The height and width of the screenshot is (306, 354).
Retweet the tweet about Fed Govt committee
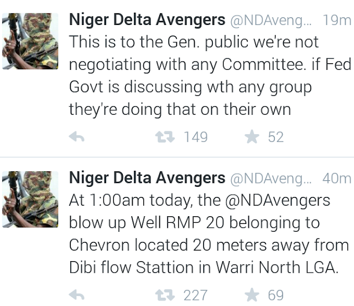pyautogui.click(x=165, y=137)
